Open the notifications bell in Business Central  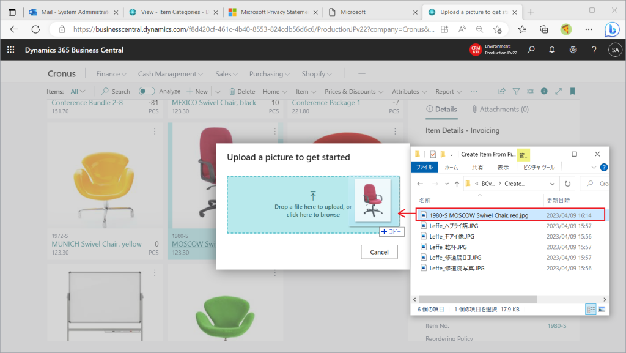click(x=552, y=50)
